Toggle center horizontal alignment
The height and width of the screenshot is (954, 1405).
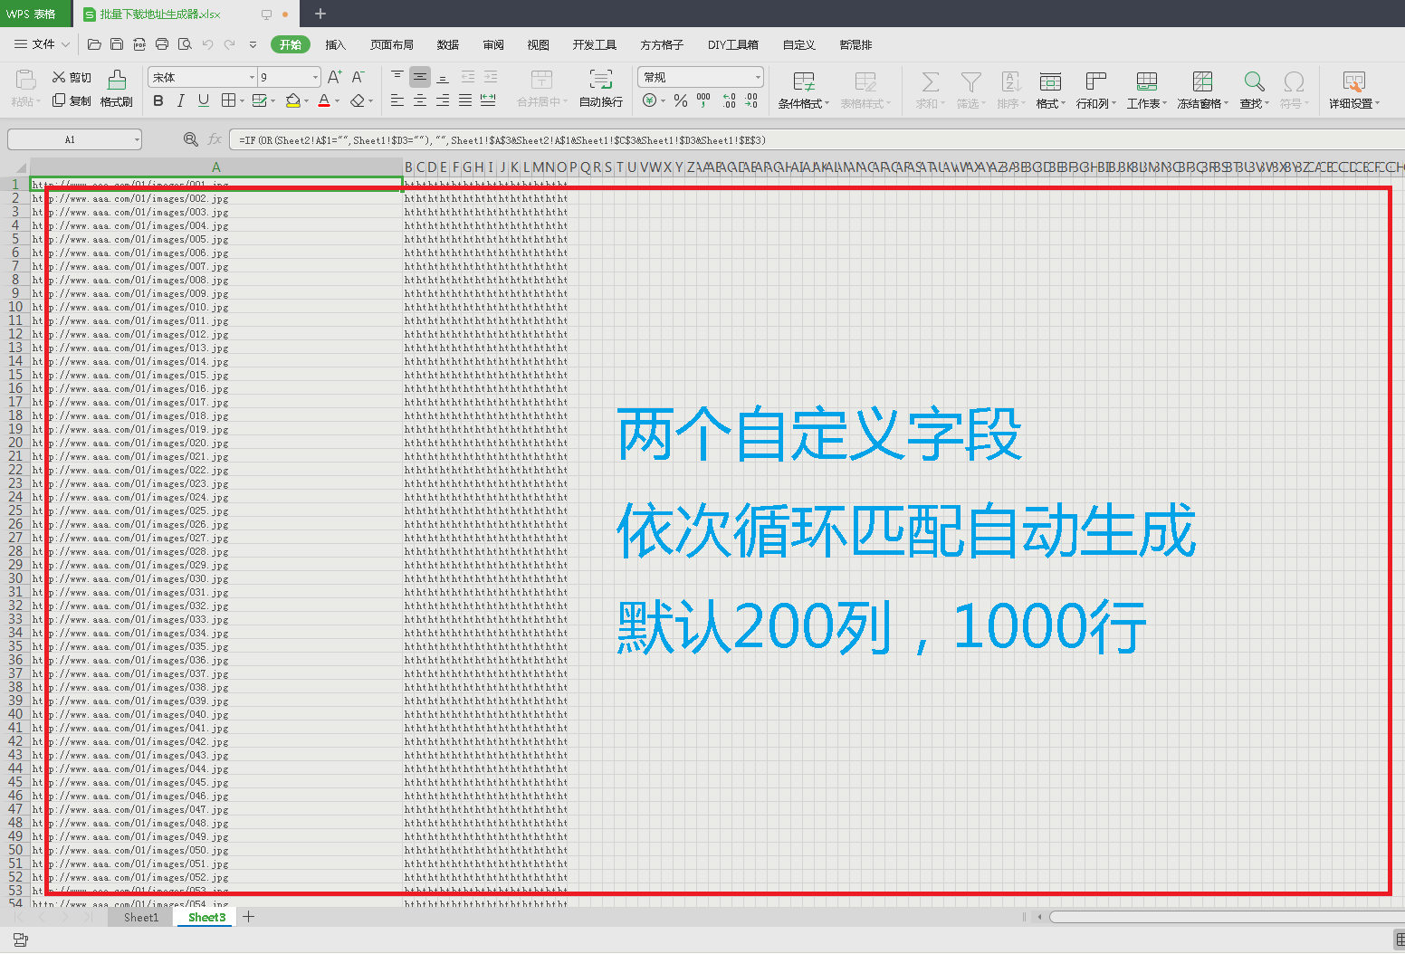[420, 100]
